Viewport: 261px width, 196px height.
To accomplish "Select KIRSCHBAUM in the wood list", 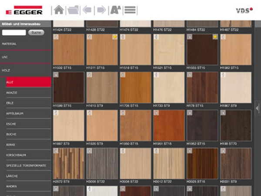I will point(25,155).
